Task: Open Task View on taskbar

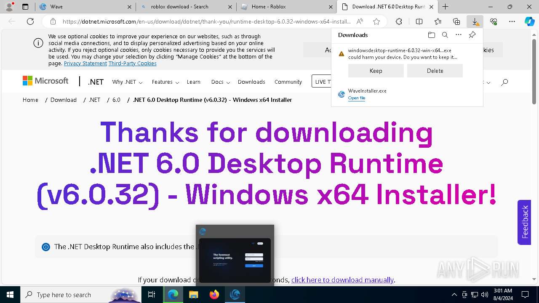Action: point(152,295)
